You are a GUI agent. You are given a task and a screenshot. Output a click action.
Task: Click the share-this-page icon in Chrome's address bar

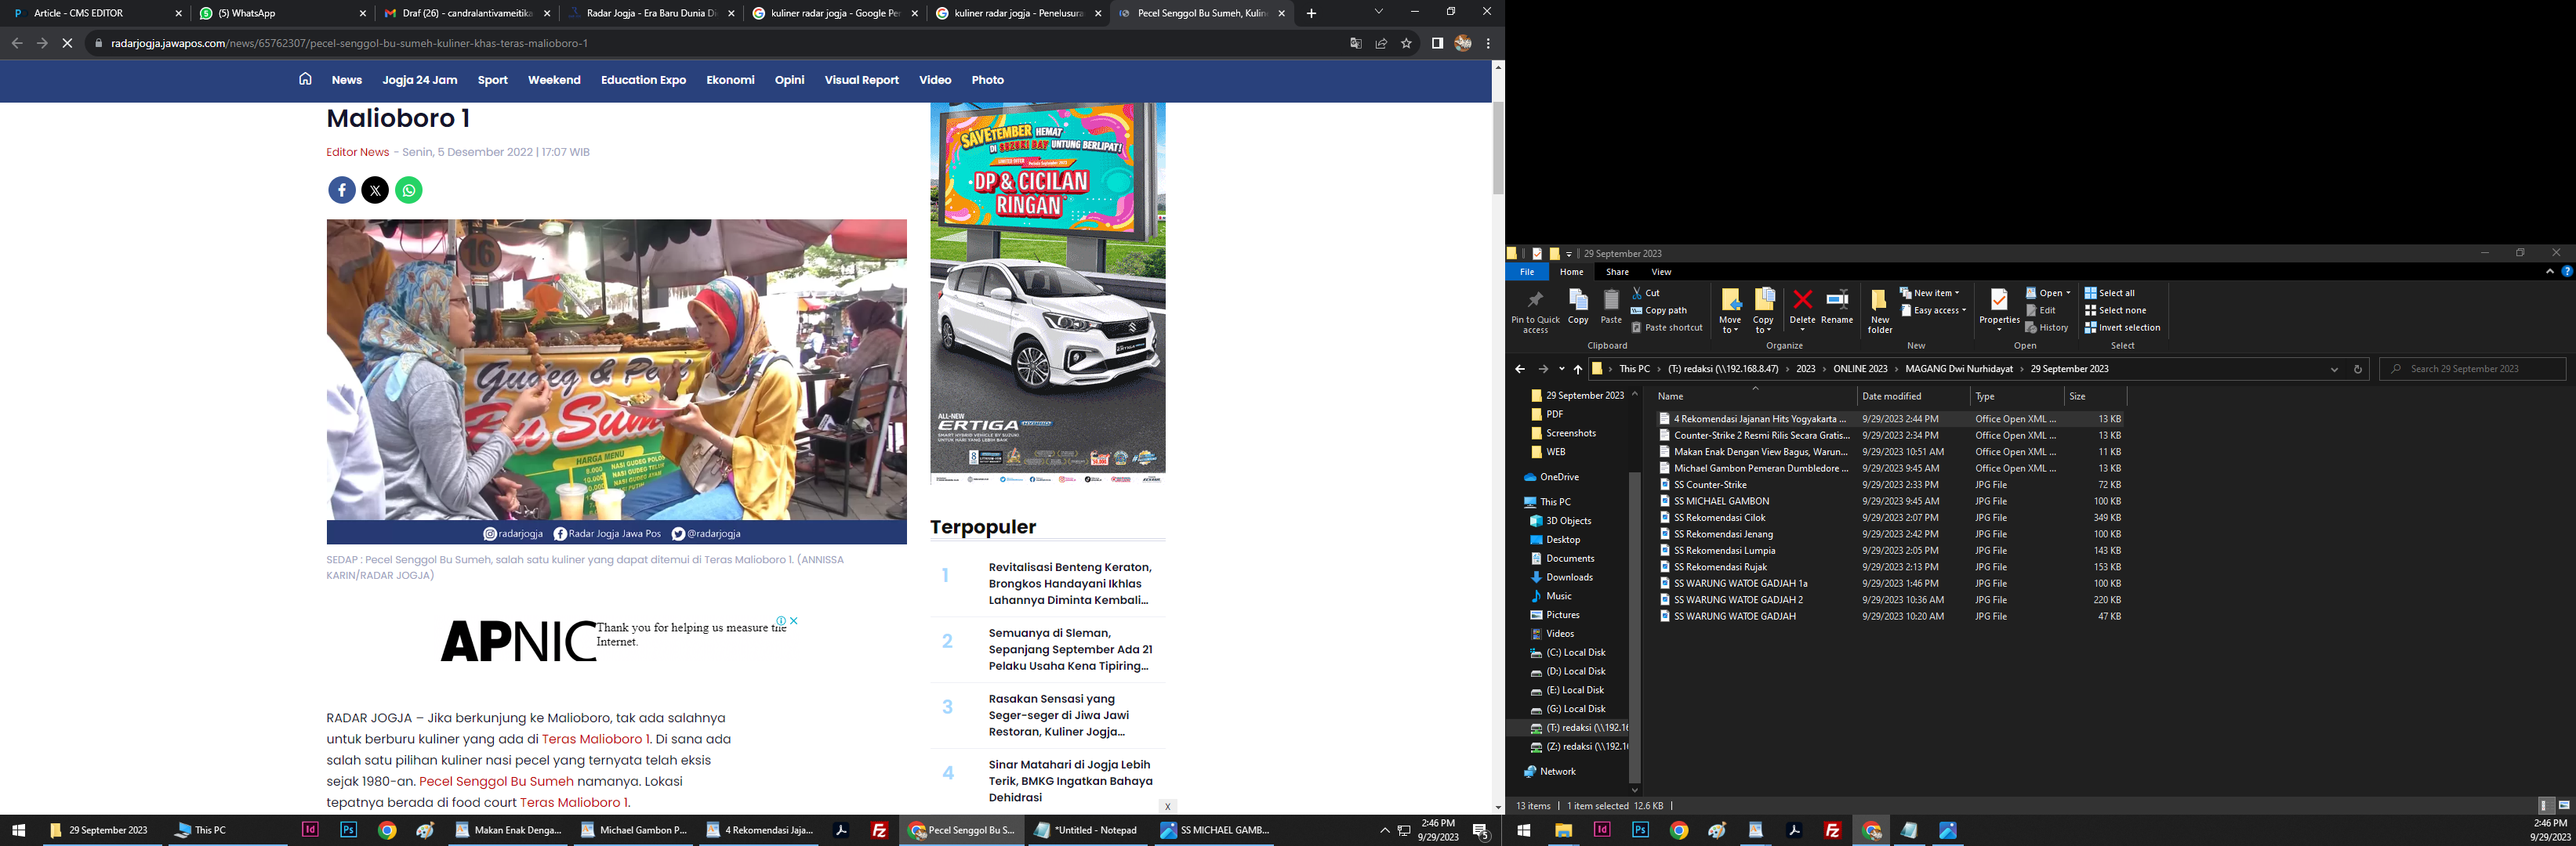[1381, 43]
